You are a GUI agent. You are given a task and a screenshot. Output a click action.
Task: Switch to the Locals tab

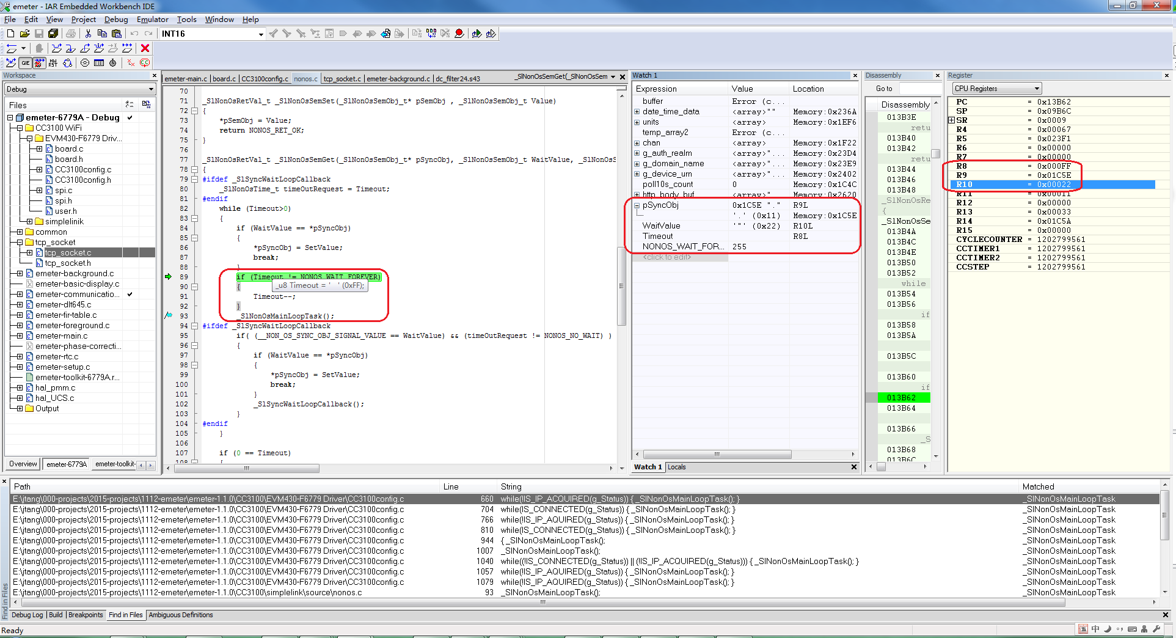click(x=676, y=467)
